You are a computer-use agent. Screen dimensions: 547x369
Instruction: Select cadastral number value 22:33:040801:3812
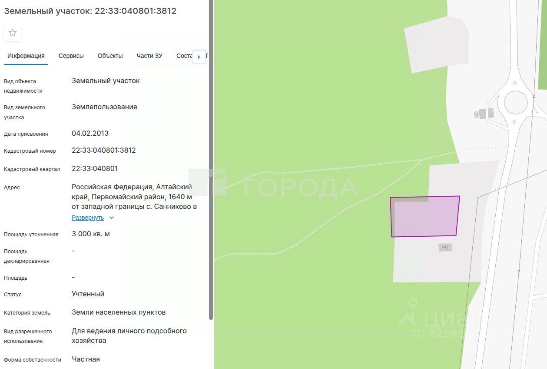pyautogui.click(x=104, y=151)
